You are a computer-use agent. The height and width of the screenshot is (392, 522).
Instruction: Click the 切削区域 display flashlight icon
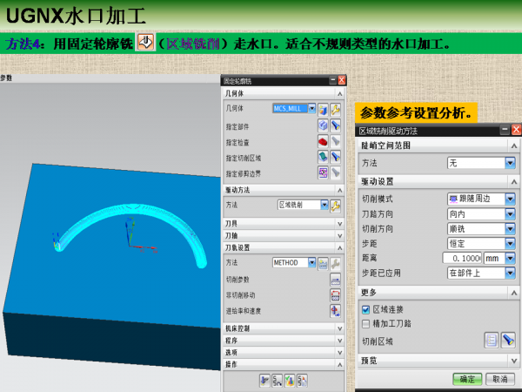tap(508, 341)
